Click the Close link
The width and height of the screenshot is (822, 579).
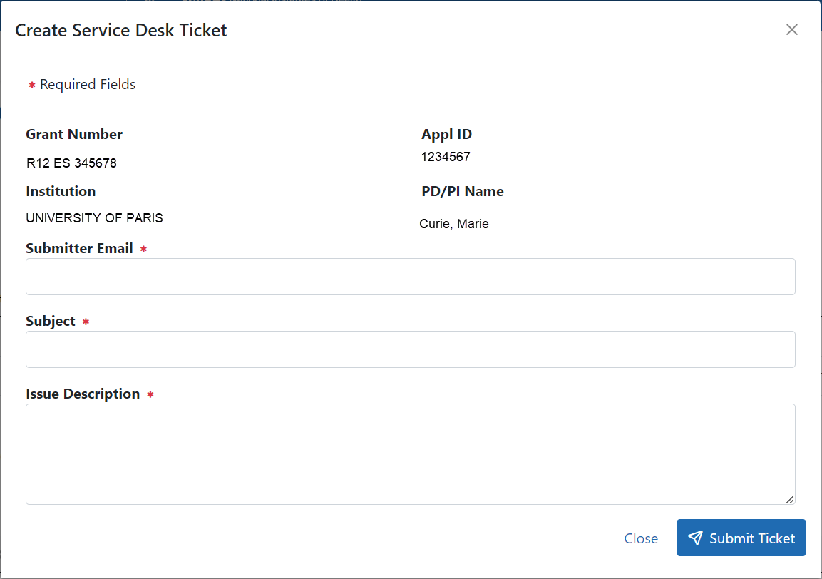coord(641,538)
